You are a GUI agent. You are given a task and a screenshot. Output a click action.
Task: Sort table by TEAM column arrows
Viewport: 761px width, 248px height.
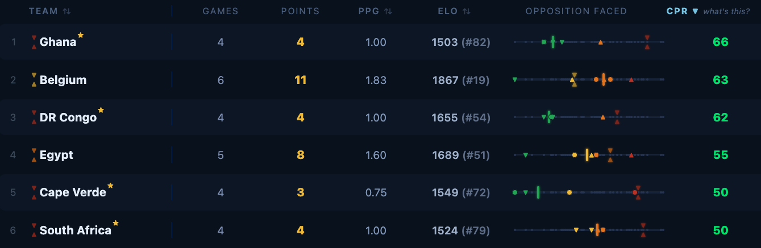point(67,11)
